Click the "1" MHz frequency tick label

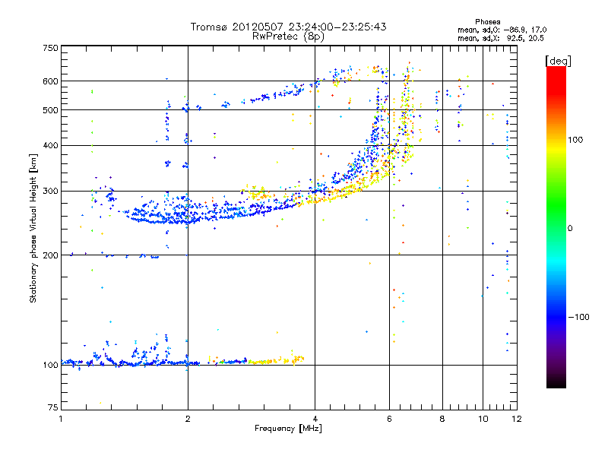click(x=61, y=419)
